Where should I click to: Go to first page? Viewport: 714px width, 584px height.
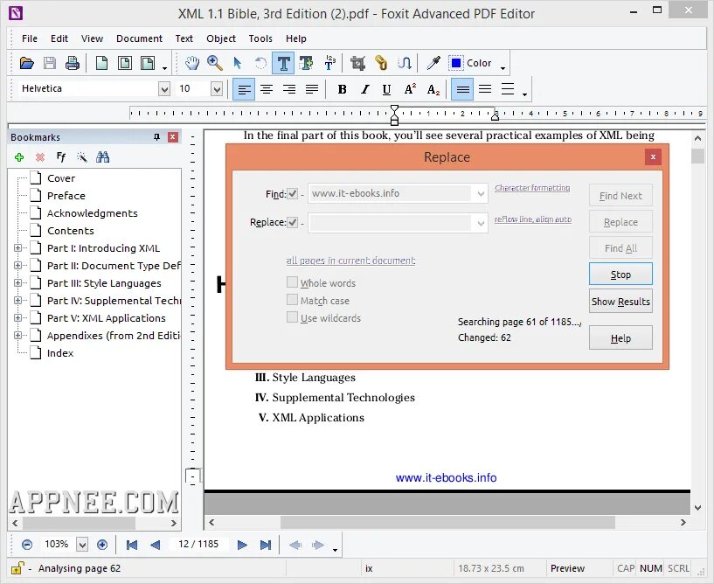[x=132, y=545]
